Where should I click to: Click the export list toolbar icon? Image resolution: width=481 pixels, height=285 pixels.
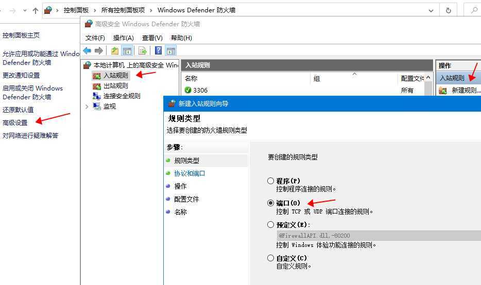142,50
